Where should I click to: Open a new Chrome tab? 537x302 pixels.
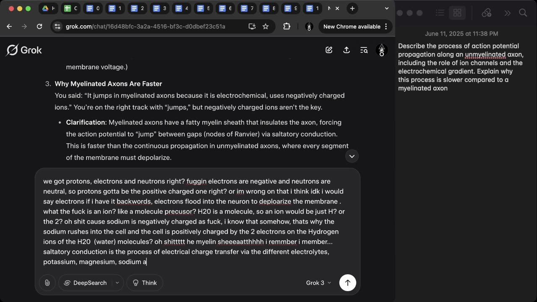coord(352,8)
